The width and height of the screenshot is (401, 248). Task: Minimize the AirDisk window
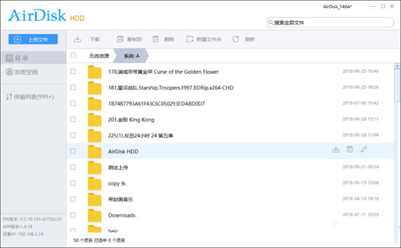374,7
